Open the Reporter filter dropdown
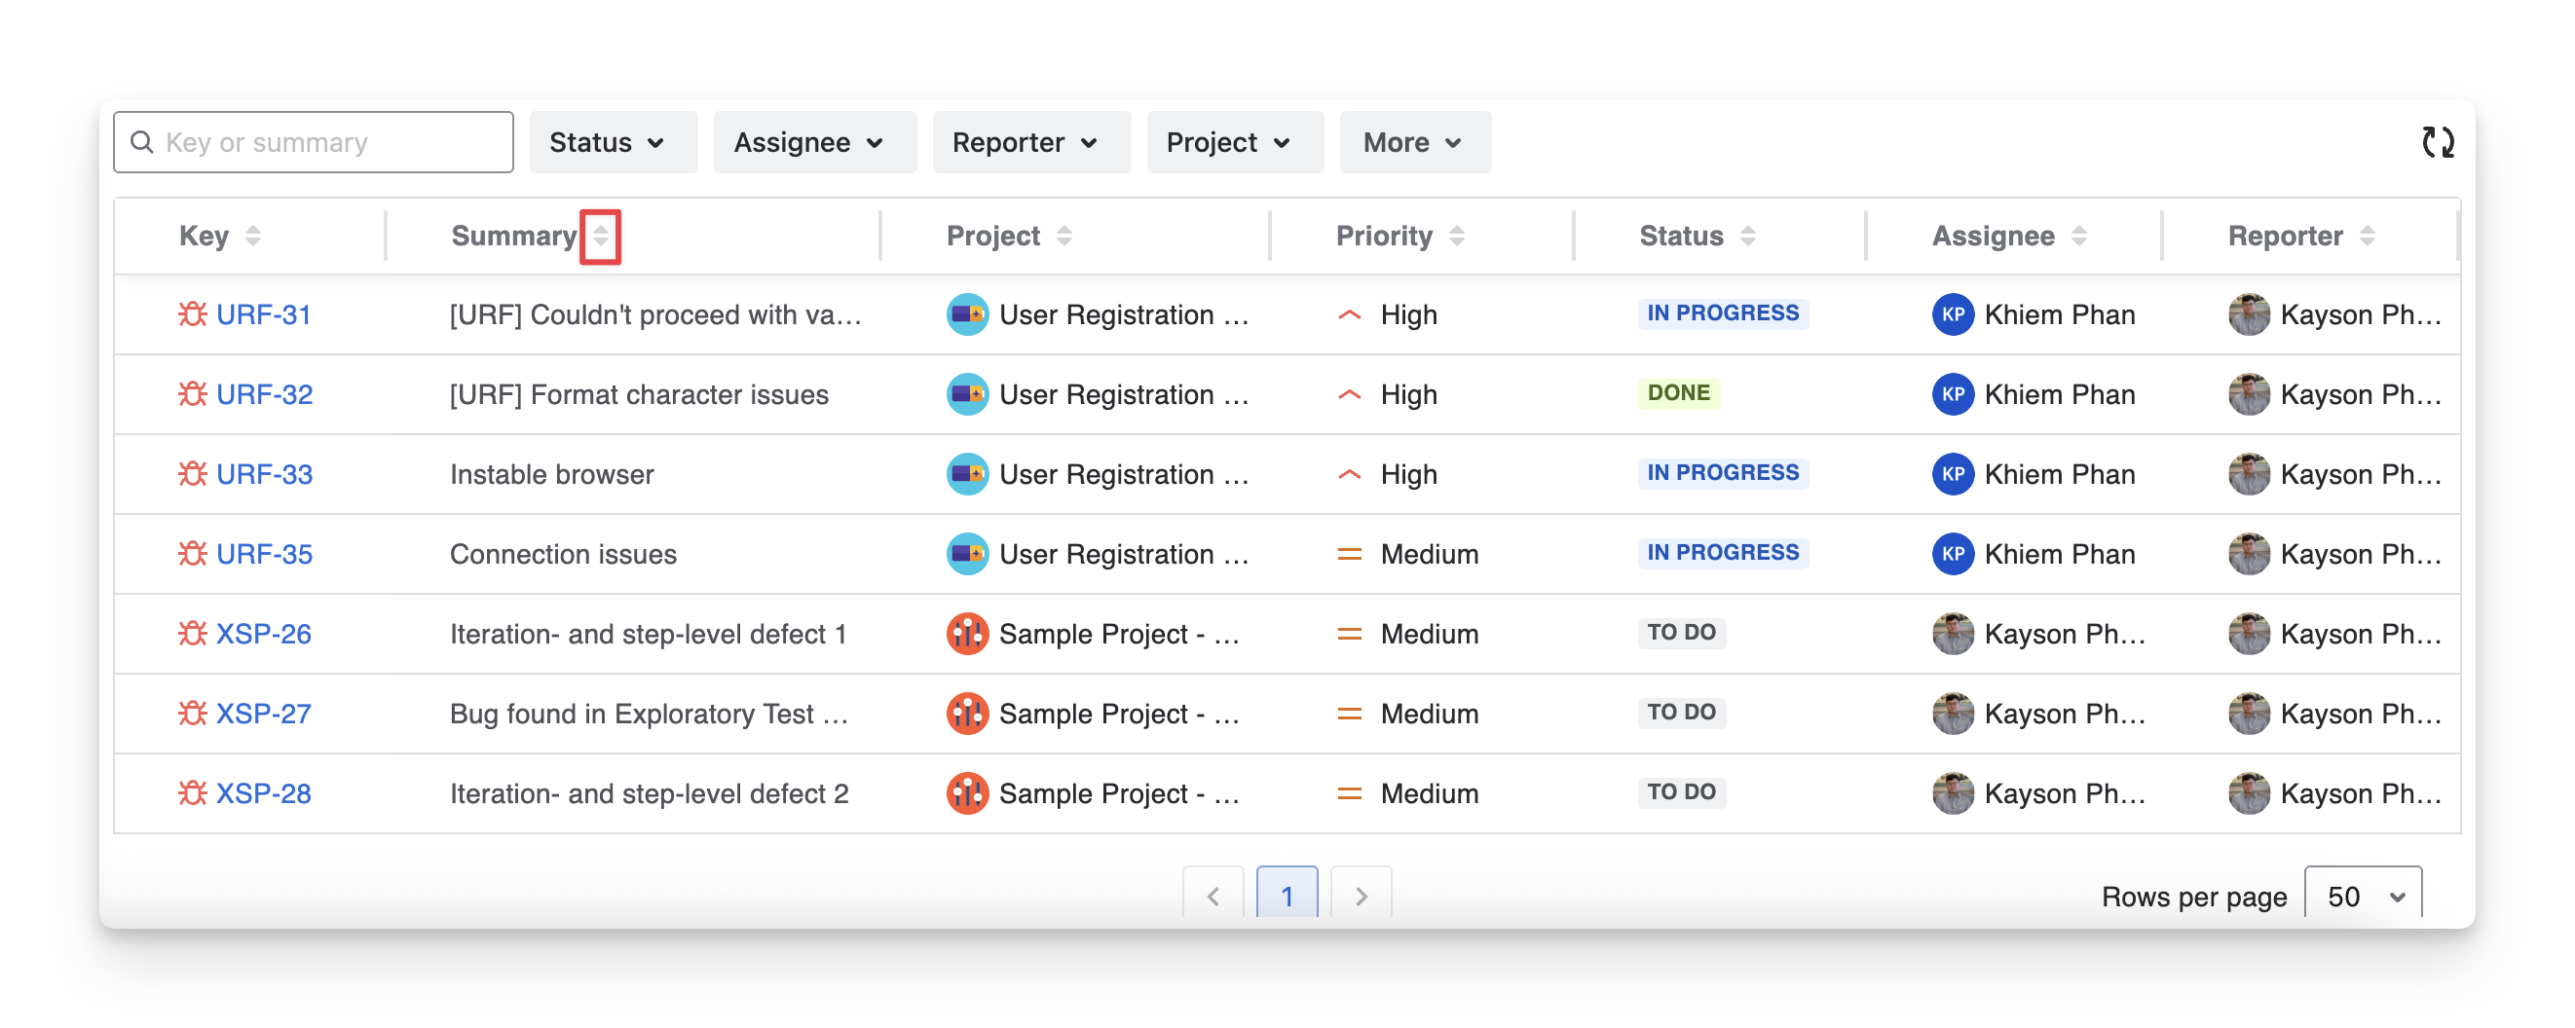 coord(1030,143)
